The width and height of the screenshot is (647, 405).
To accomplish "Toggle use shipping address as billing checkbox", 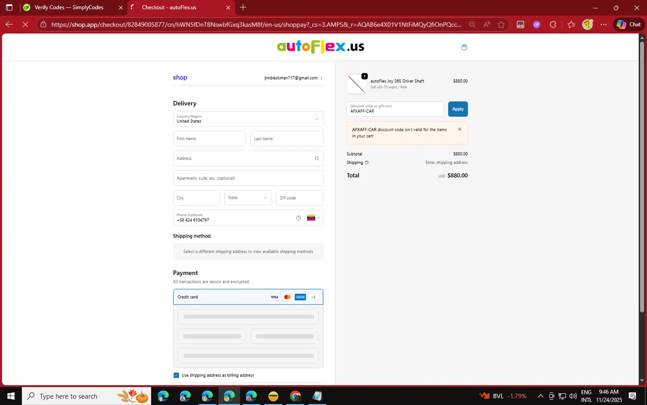I will coord(176,376).
